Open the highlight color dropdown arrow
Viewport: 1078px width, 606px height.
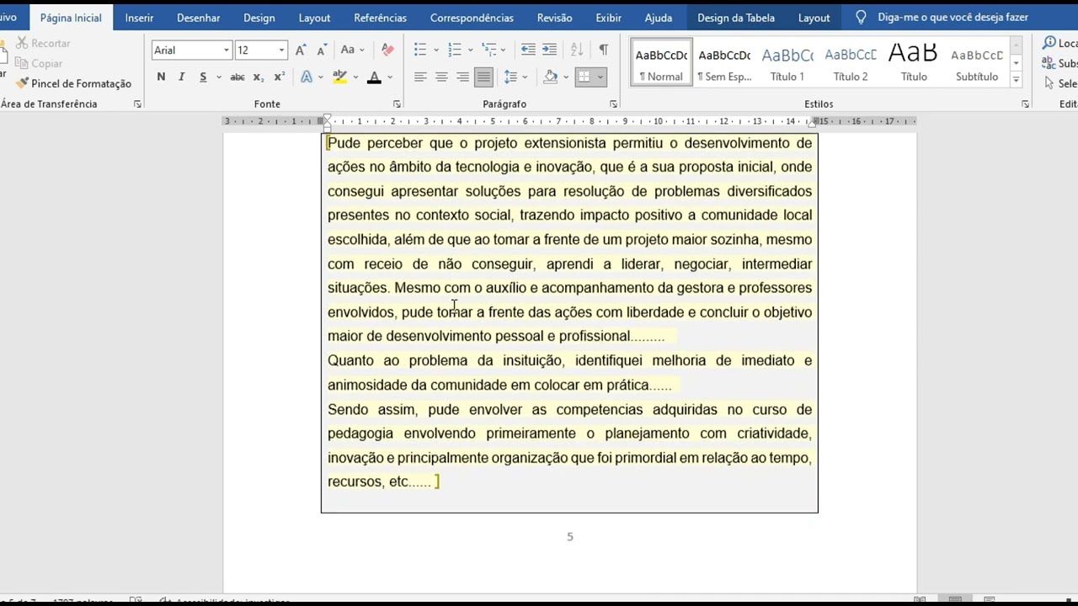355,77
